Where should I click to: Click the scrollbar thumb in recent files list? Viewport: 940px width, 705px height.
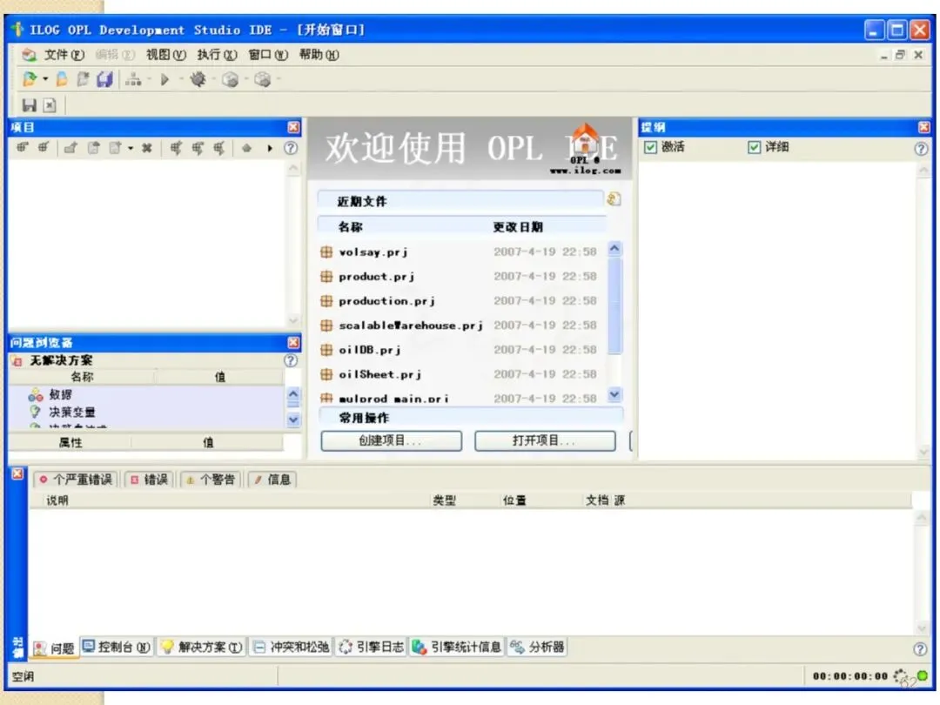(x=615, y=305)
